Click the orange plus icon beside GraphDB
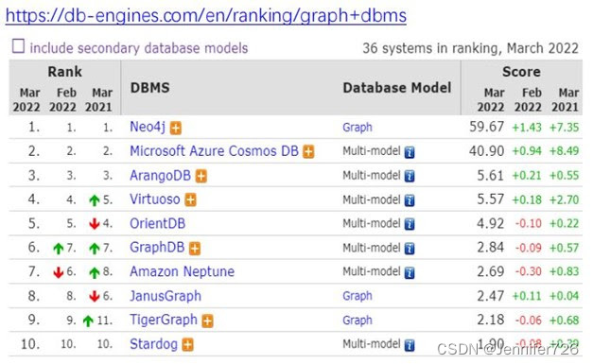Image resolution: width=593 pixels, height=364 pixels. point(195,249)
